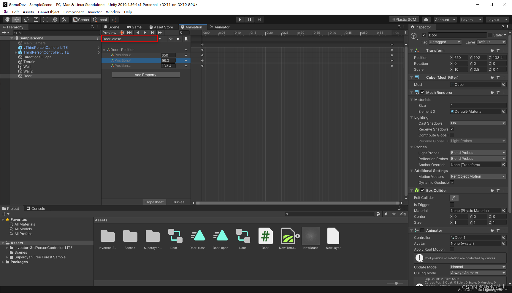Click the Step frame button
512x293 pixels.
259,20
